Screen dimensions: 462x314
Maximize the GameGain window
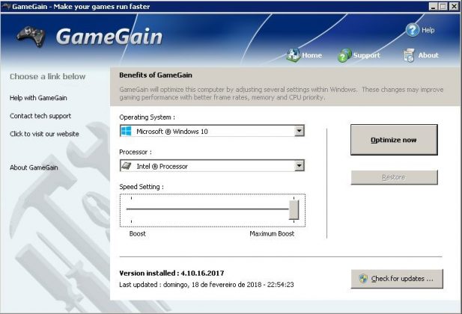click(443, 6)
